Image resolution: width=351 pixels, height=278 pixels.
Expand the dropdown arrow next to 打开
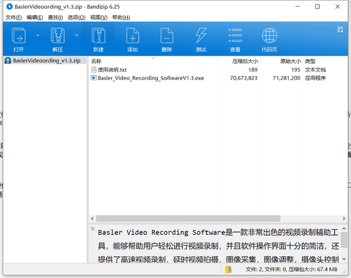(x=38, y=35)
